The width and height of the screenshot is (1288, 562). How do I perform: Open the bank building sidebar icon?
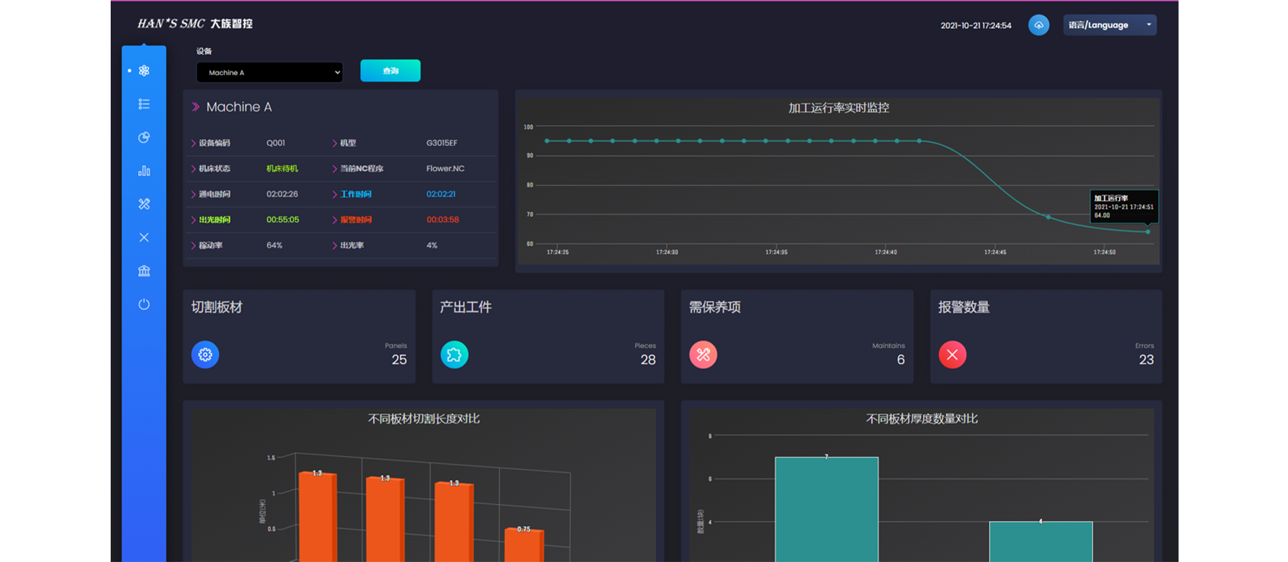pyautogui.click(x=144, y=271)
